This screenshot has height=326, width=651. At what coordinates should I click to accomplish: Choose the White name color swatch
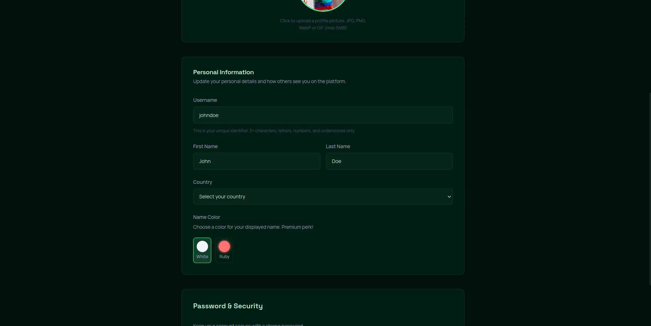click(202, 250)
